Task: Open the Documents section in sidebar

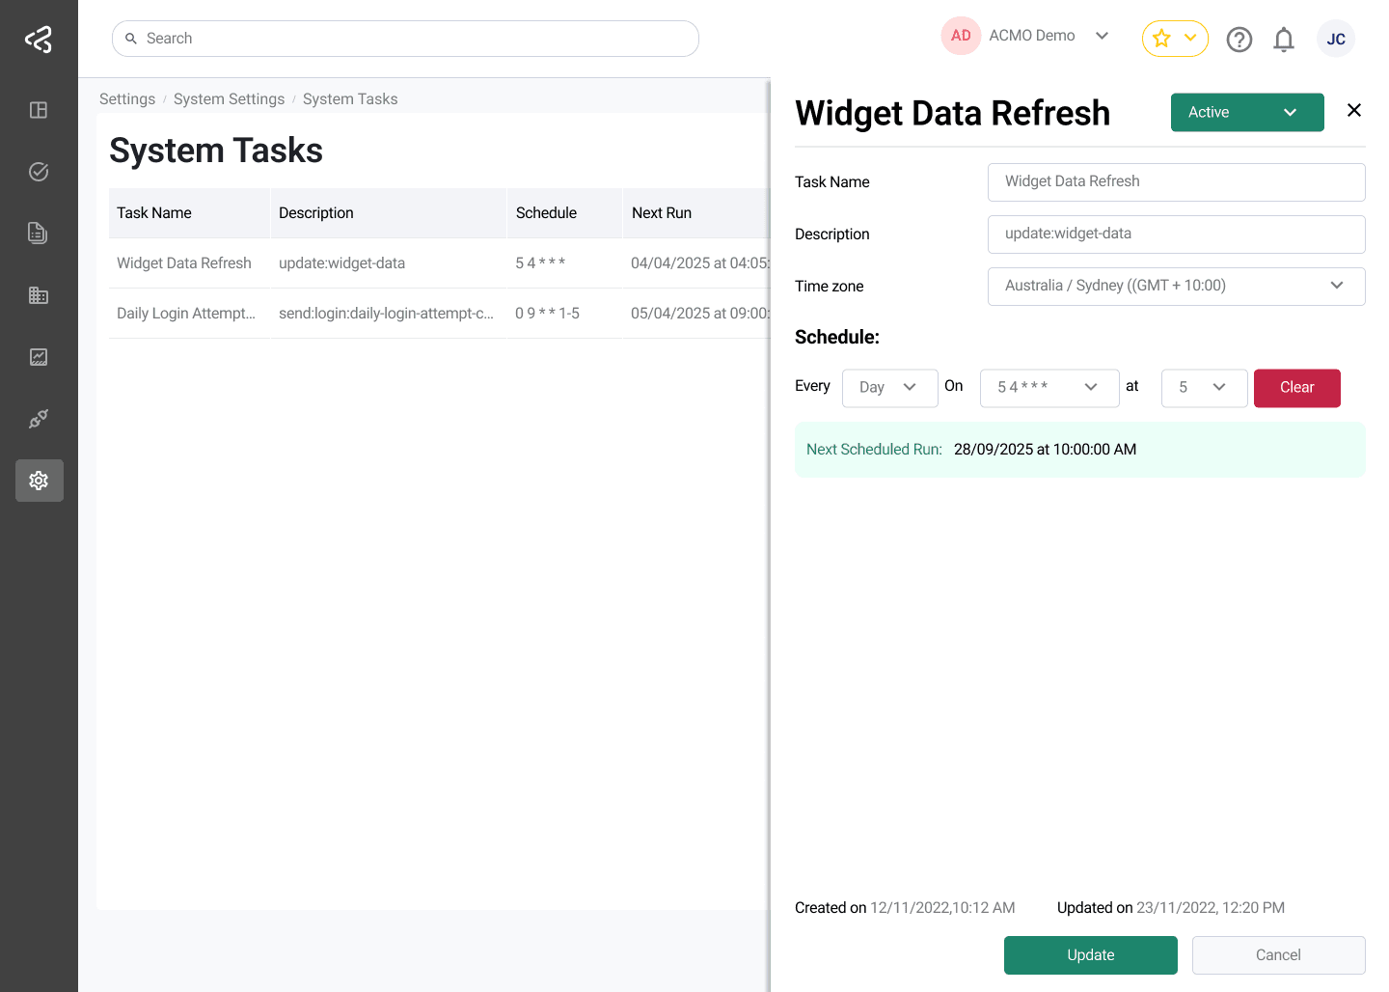Action: tap(39, 233)
